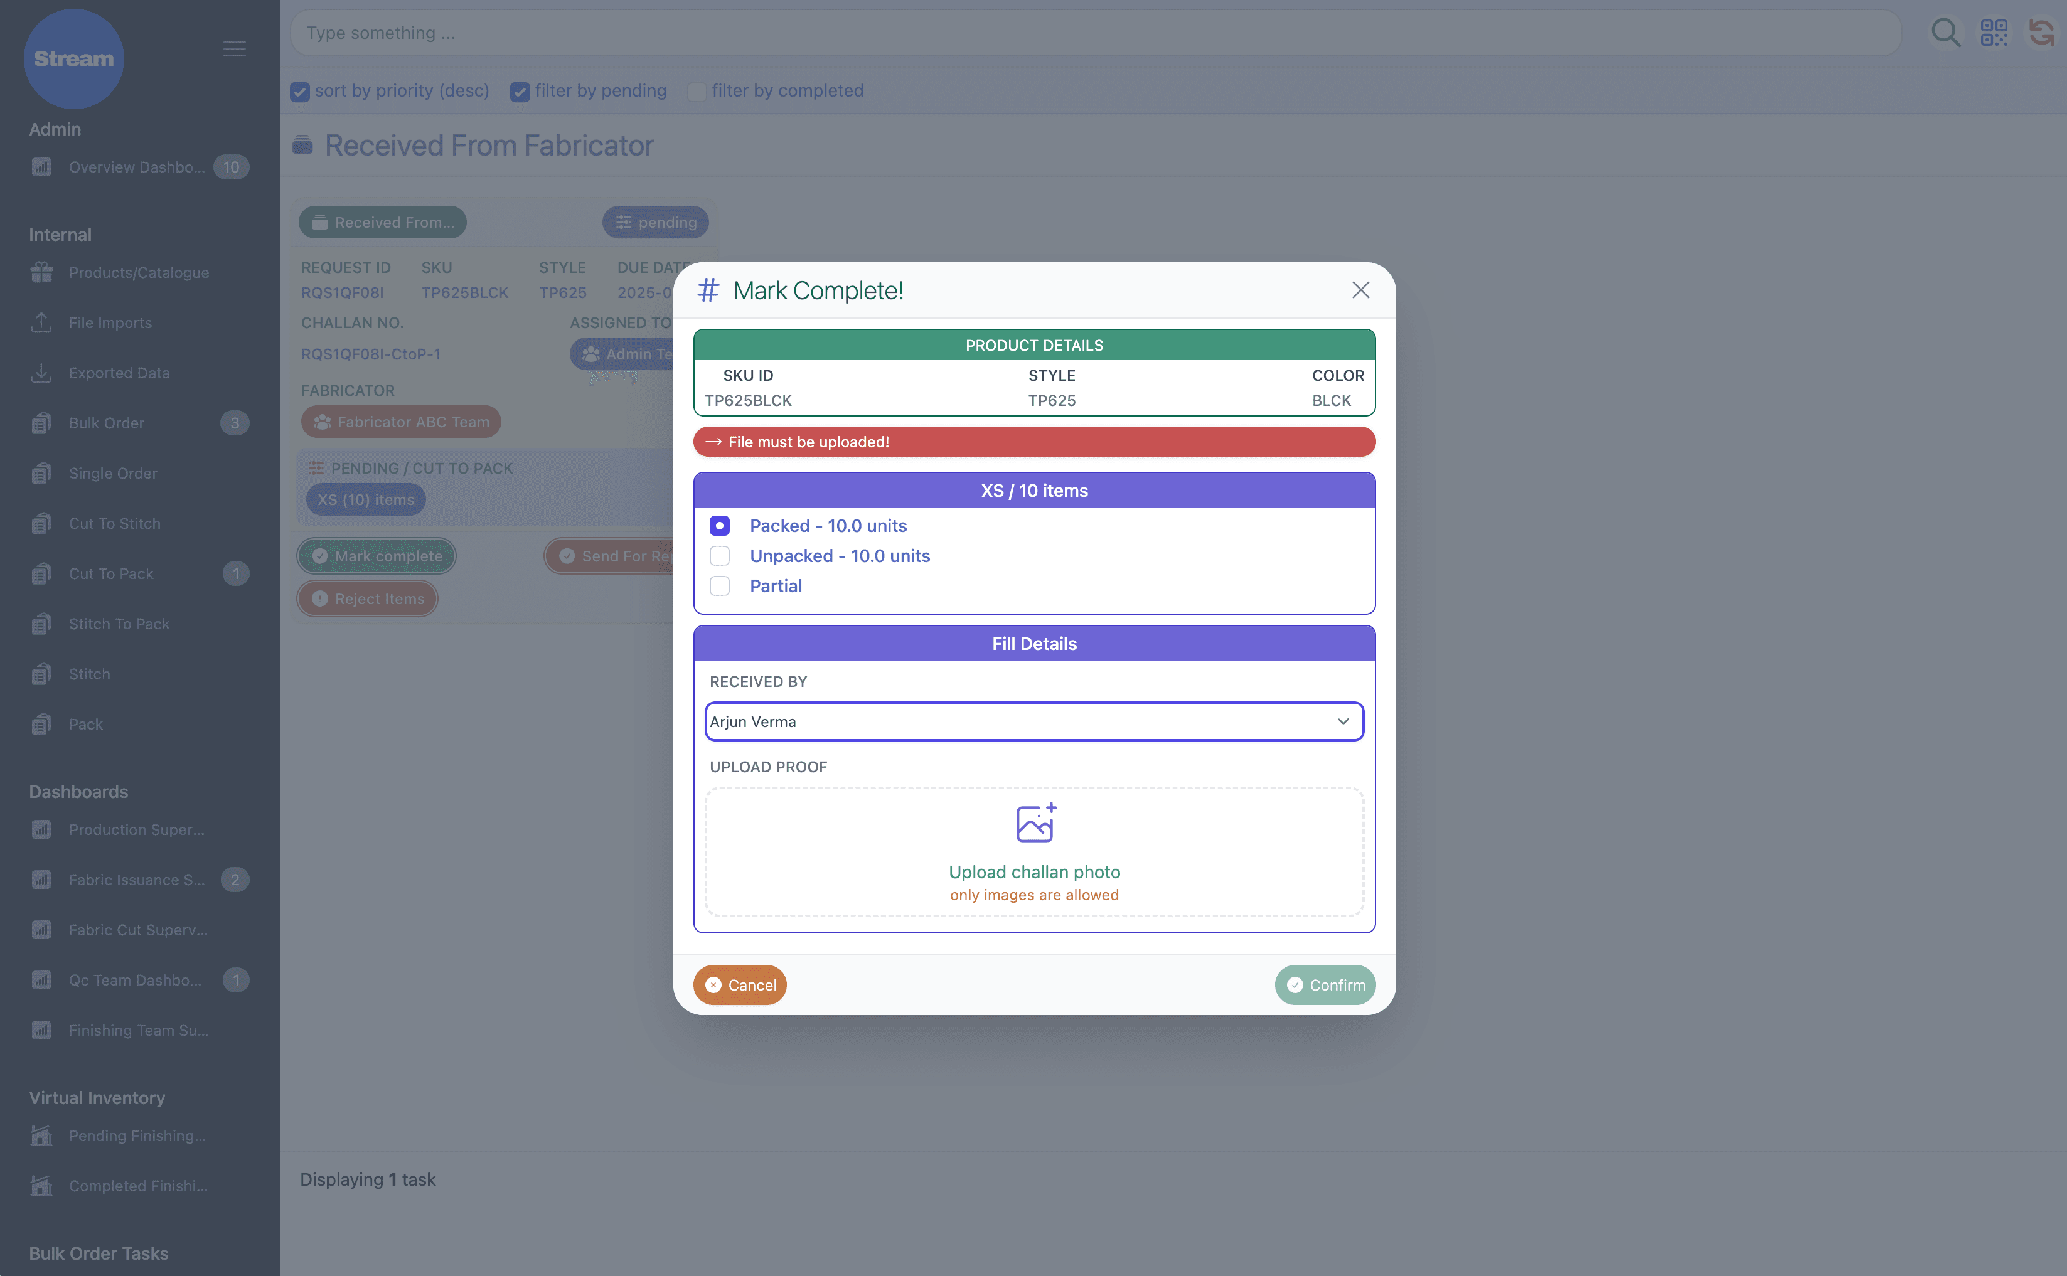This screenshot has width=2067, height=1276.
Task: Click SKU value TP625BLCK on task card
Action: (x=465, y=293)
